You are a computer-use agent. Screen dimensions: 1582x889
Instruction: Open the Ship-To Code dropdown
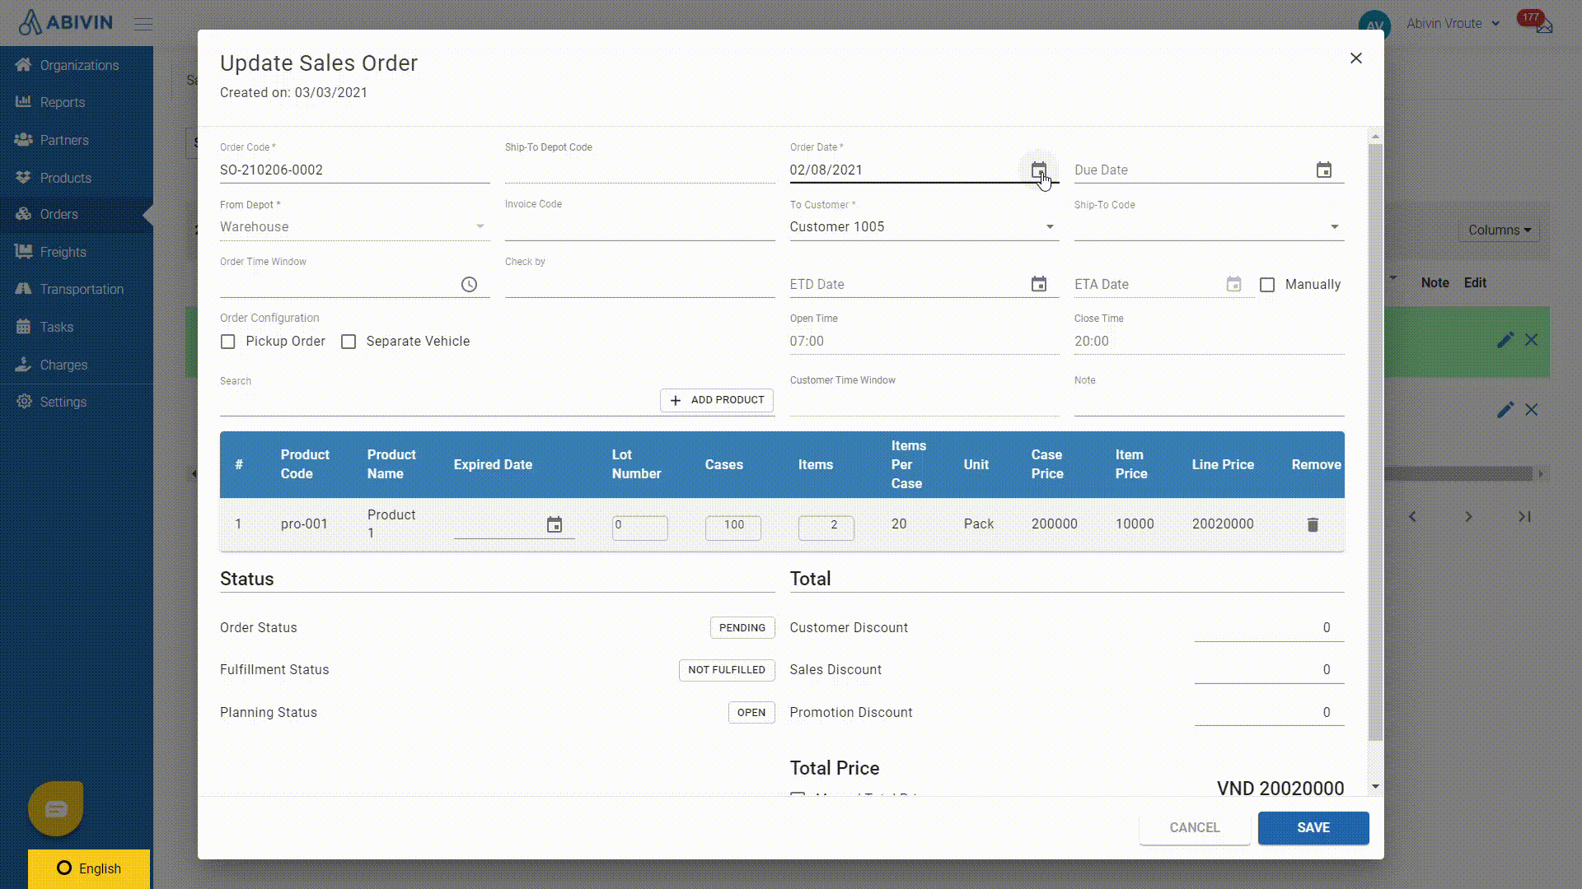(1334, 227)
